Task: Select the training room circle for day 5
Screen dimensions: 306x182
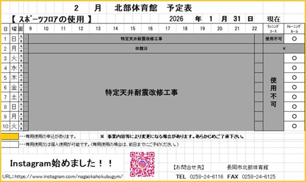Action: tap(294, 77)
